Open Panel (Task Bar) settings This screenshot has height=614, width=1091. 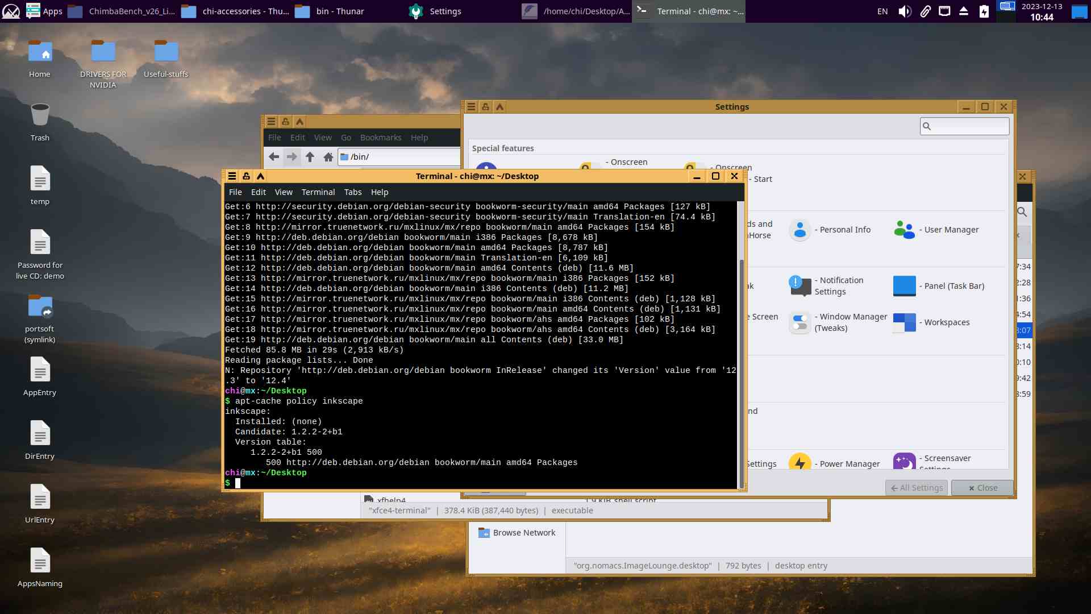[x=904, y=286]
